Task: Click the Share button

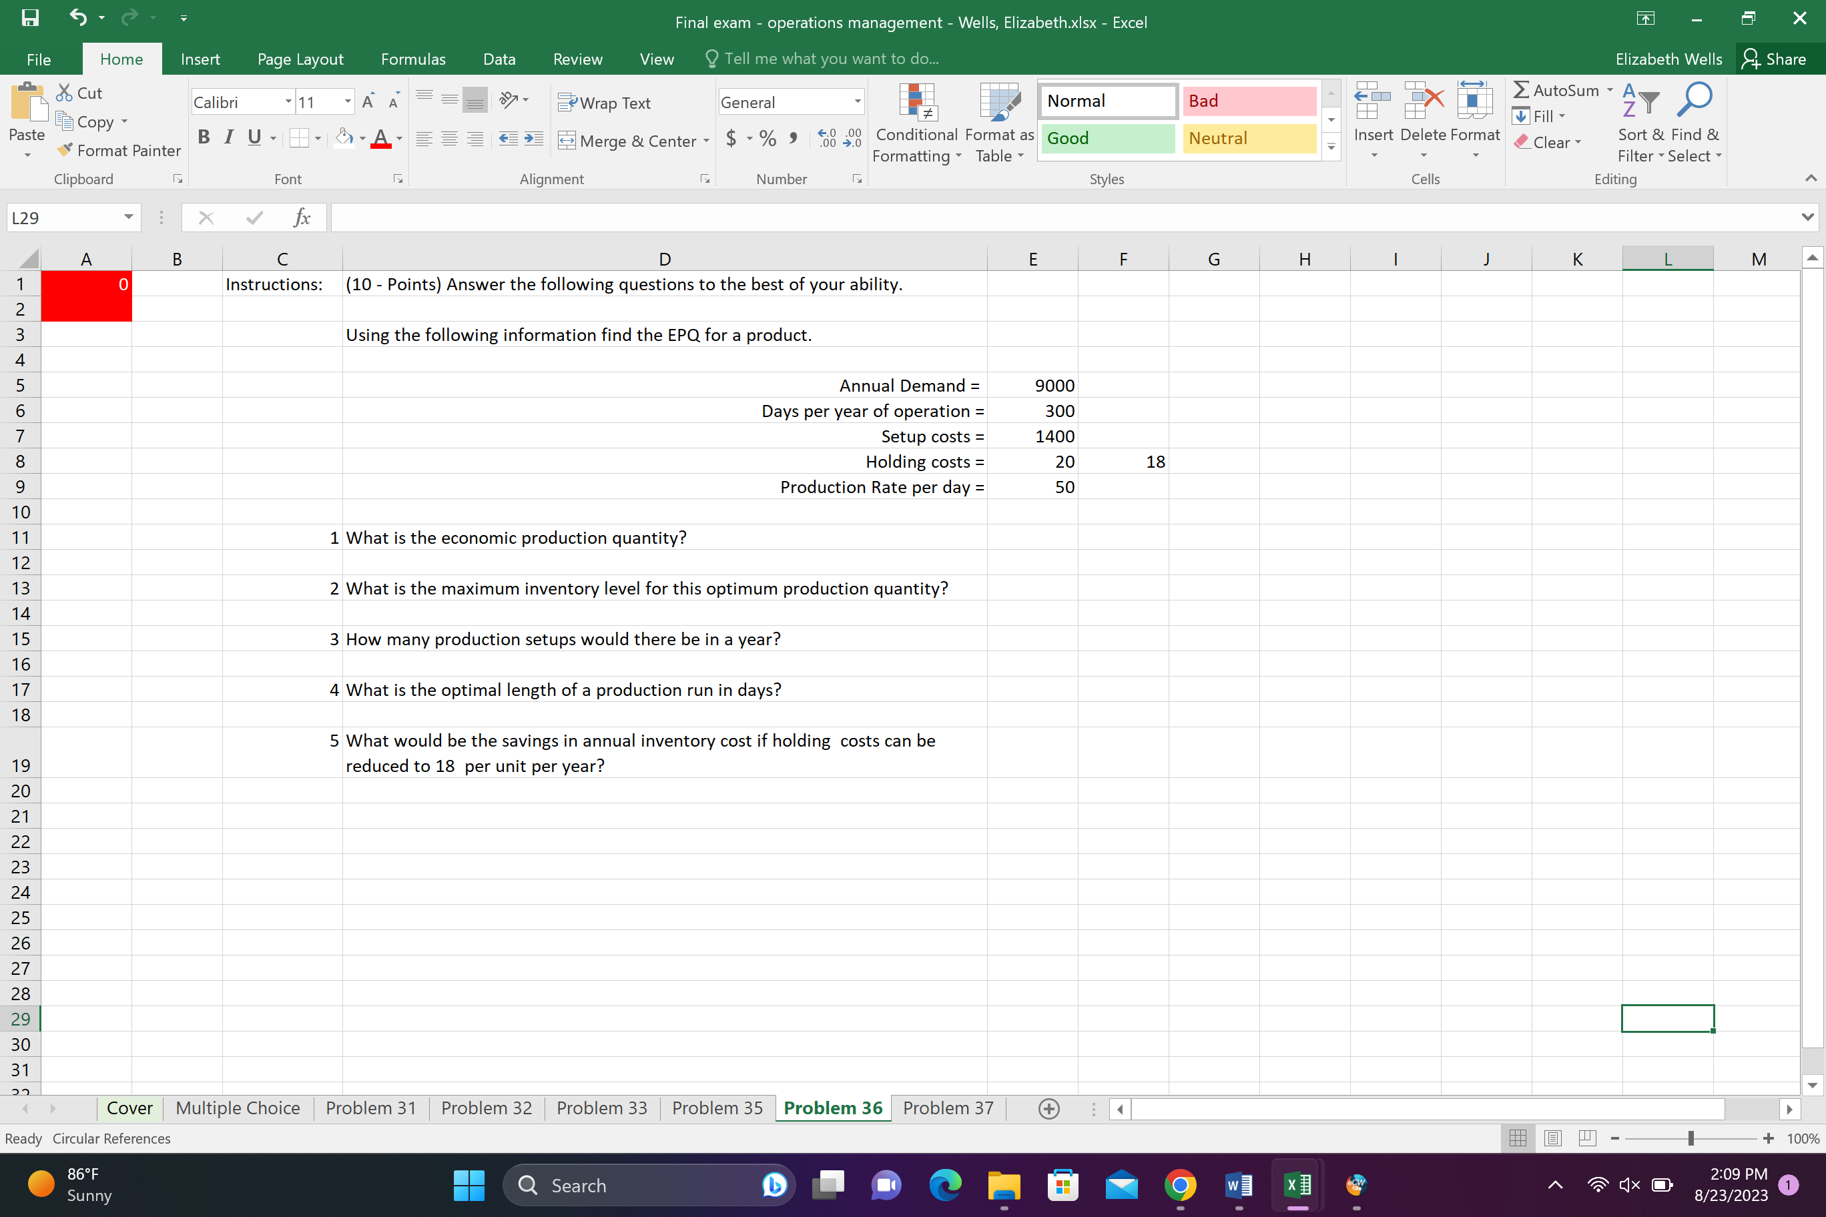Action: point(1777,58)
